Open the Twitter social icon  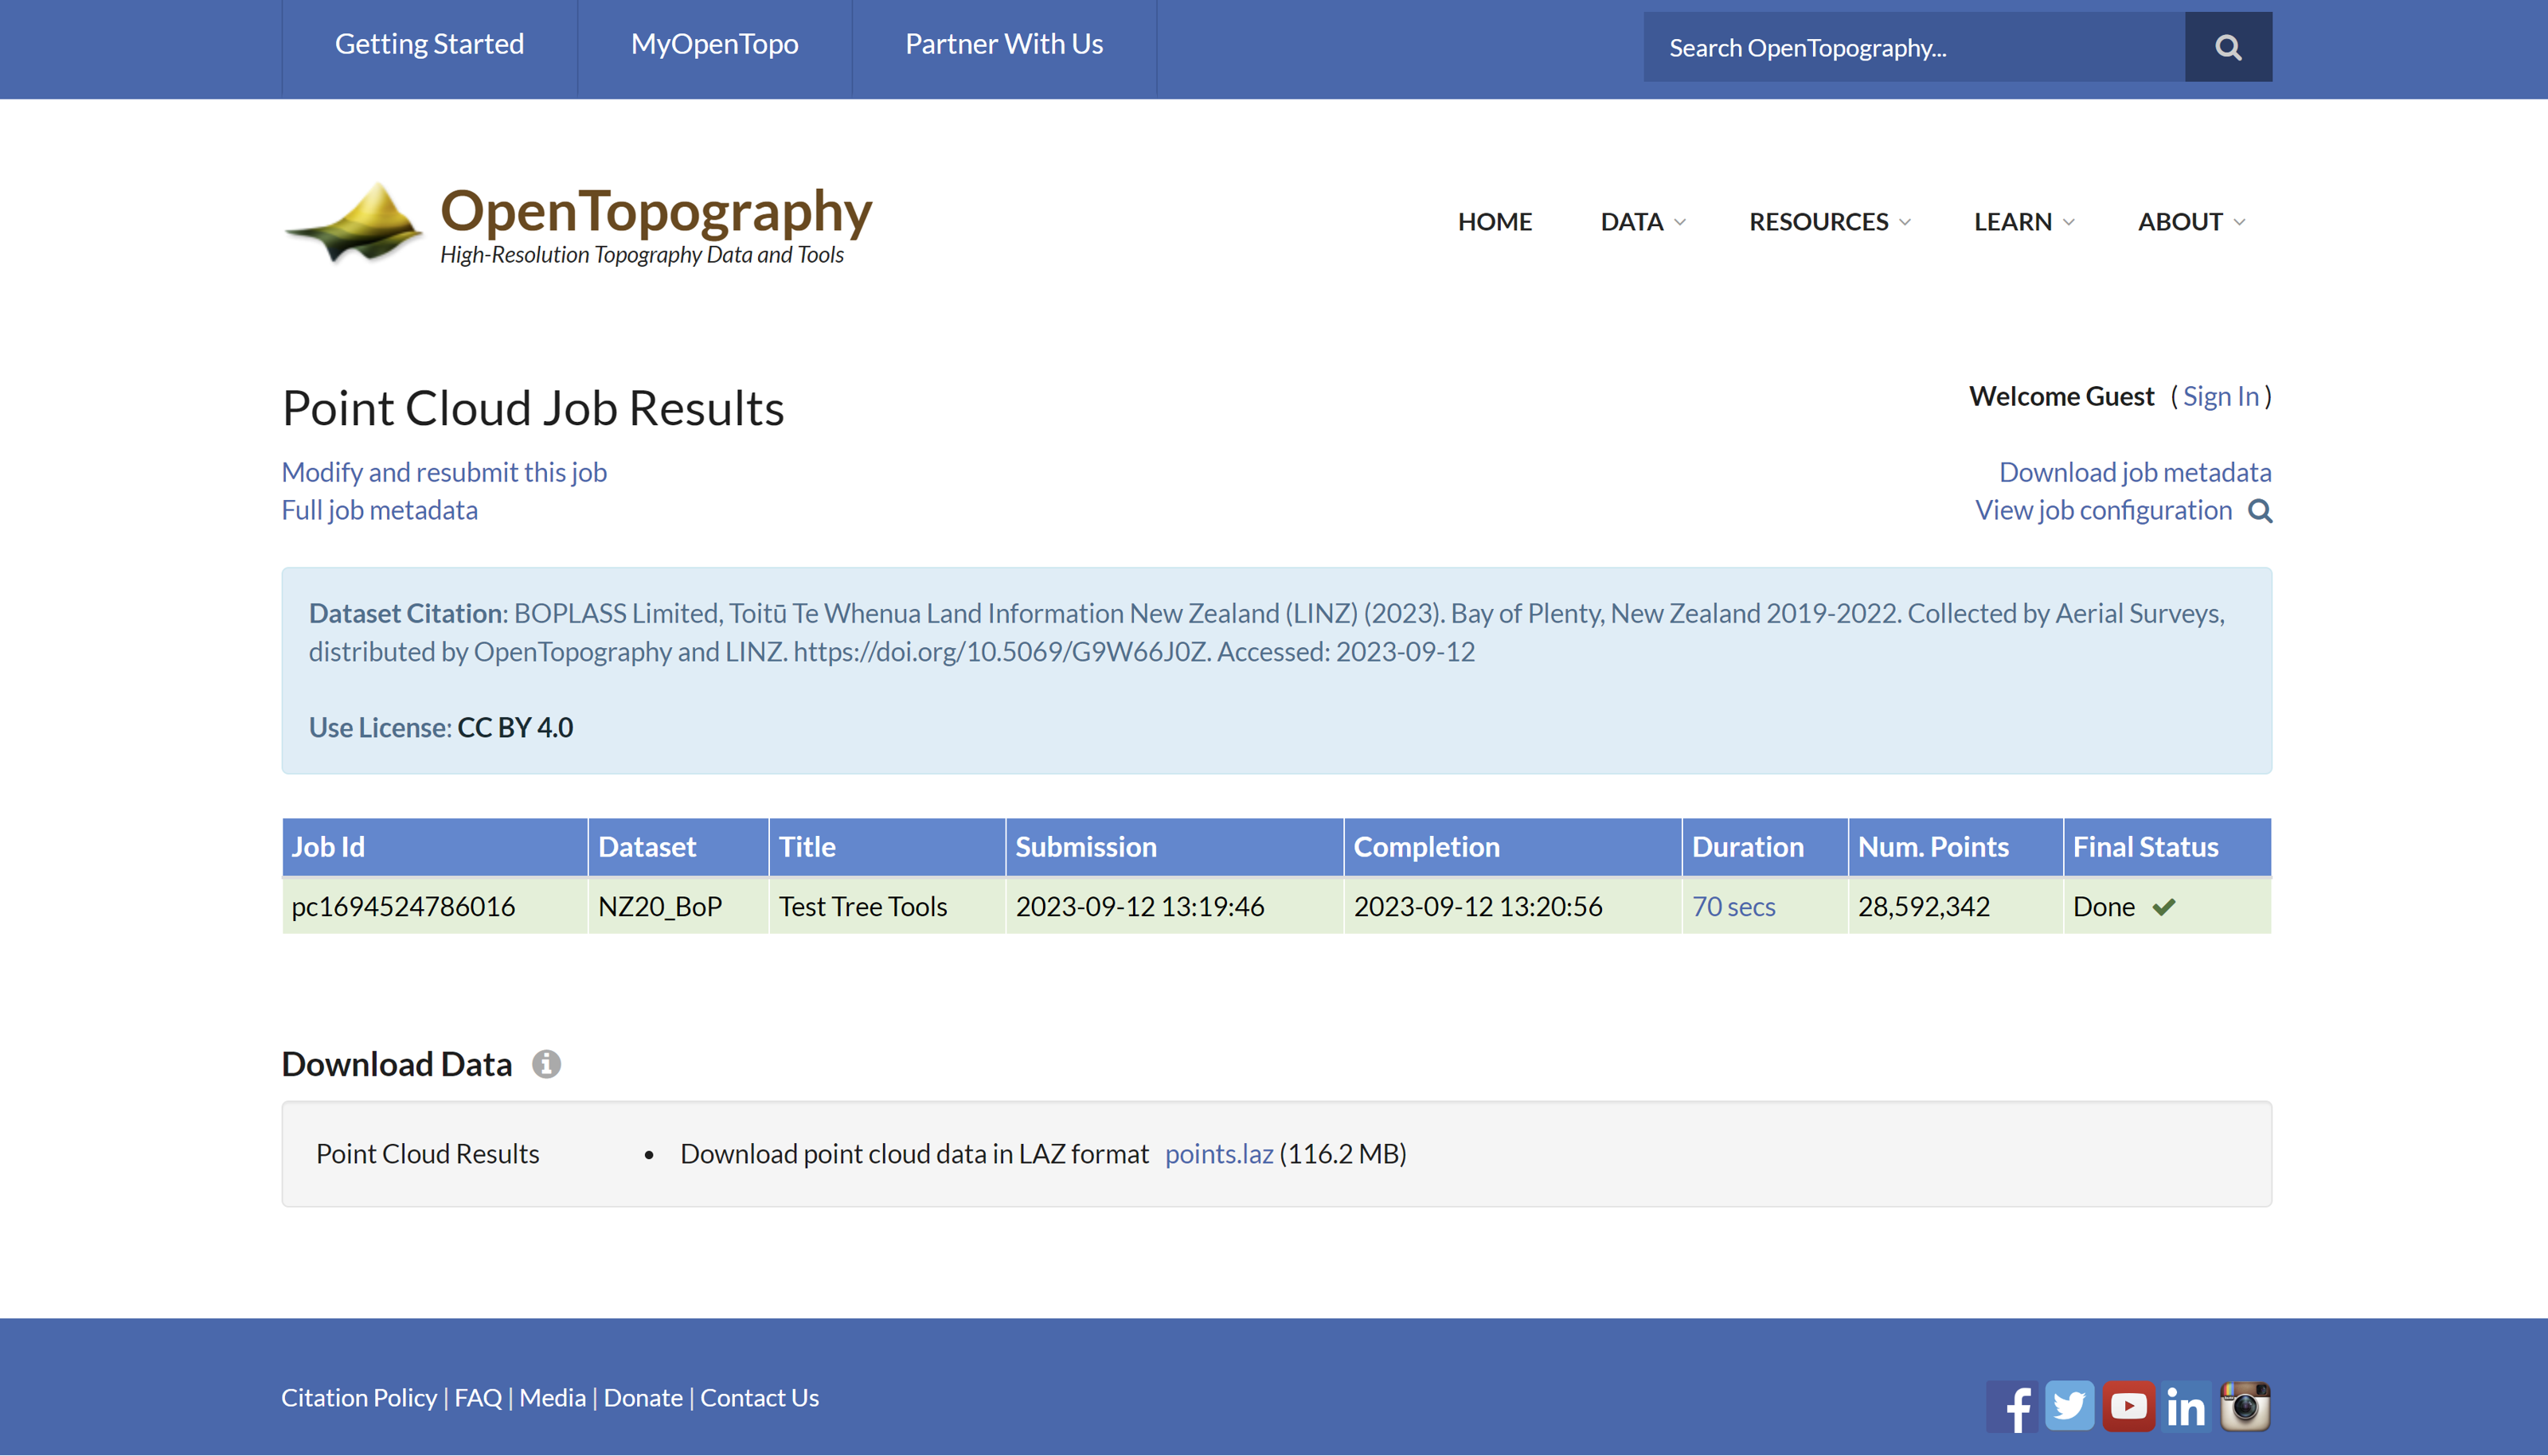[x=2069, y=1406]
